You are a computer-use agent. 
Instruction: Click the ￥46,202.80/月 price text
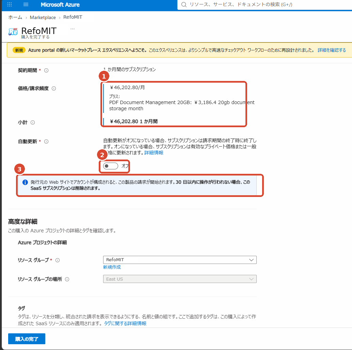(x=128, y=87)
